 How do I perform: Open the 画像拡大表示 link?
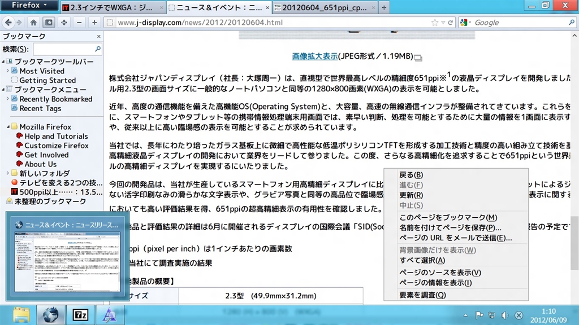point(314,56)
